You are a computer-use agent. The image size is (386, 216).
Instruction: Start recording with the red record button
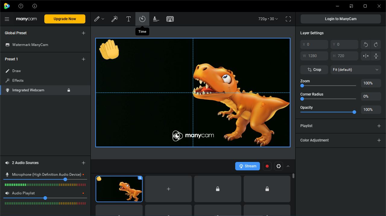267,166
